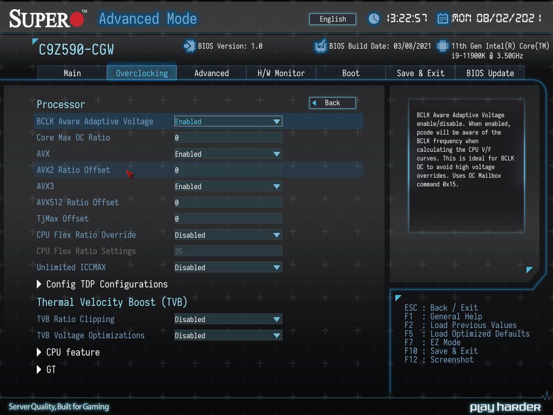Screen dimensions: 553x415
Task: Click the Core Max OC Ratio field
Action: coord(228,138)
